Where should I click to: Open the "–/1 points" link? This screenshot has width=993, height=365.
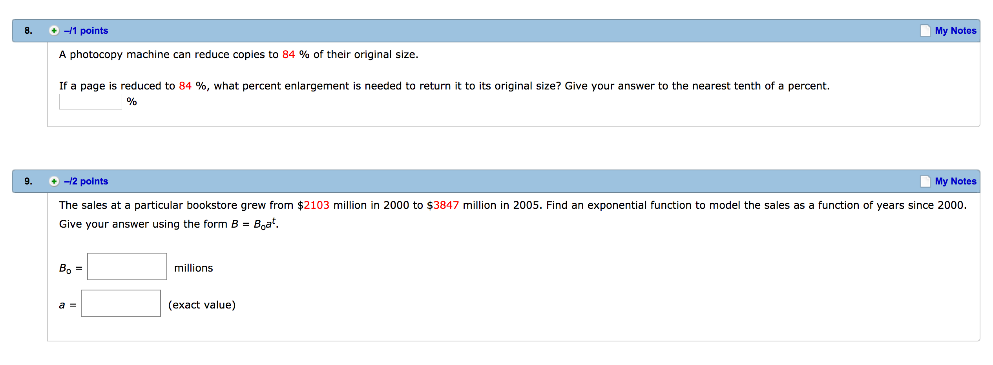(x=86, y=31)
